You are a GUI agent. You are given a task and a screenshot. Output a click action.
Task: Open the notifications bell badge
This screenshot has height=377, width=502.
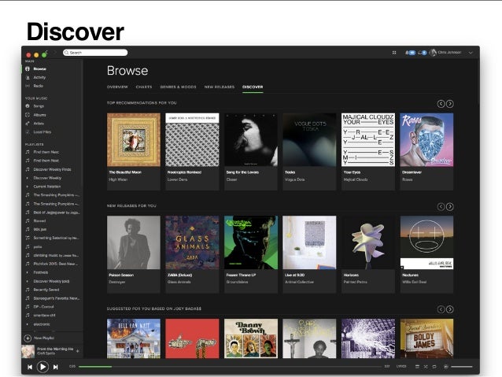tap(410, 53)
